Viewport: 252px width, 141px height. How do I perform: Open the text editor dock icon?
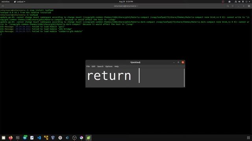[32, 137]
